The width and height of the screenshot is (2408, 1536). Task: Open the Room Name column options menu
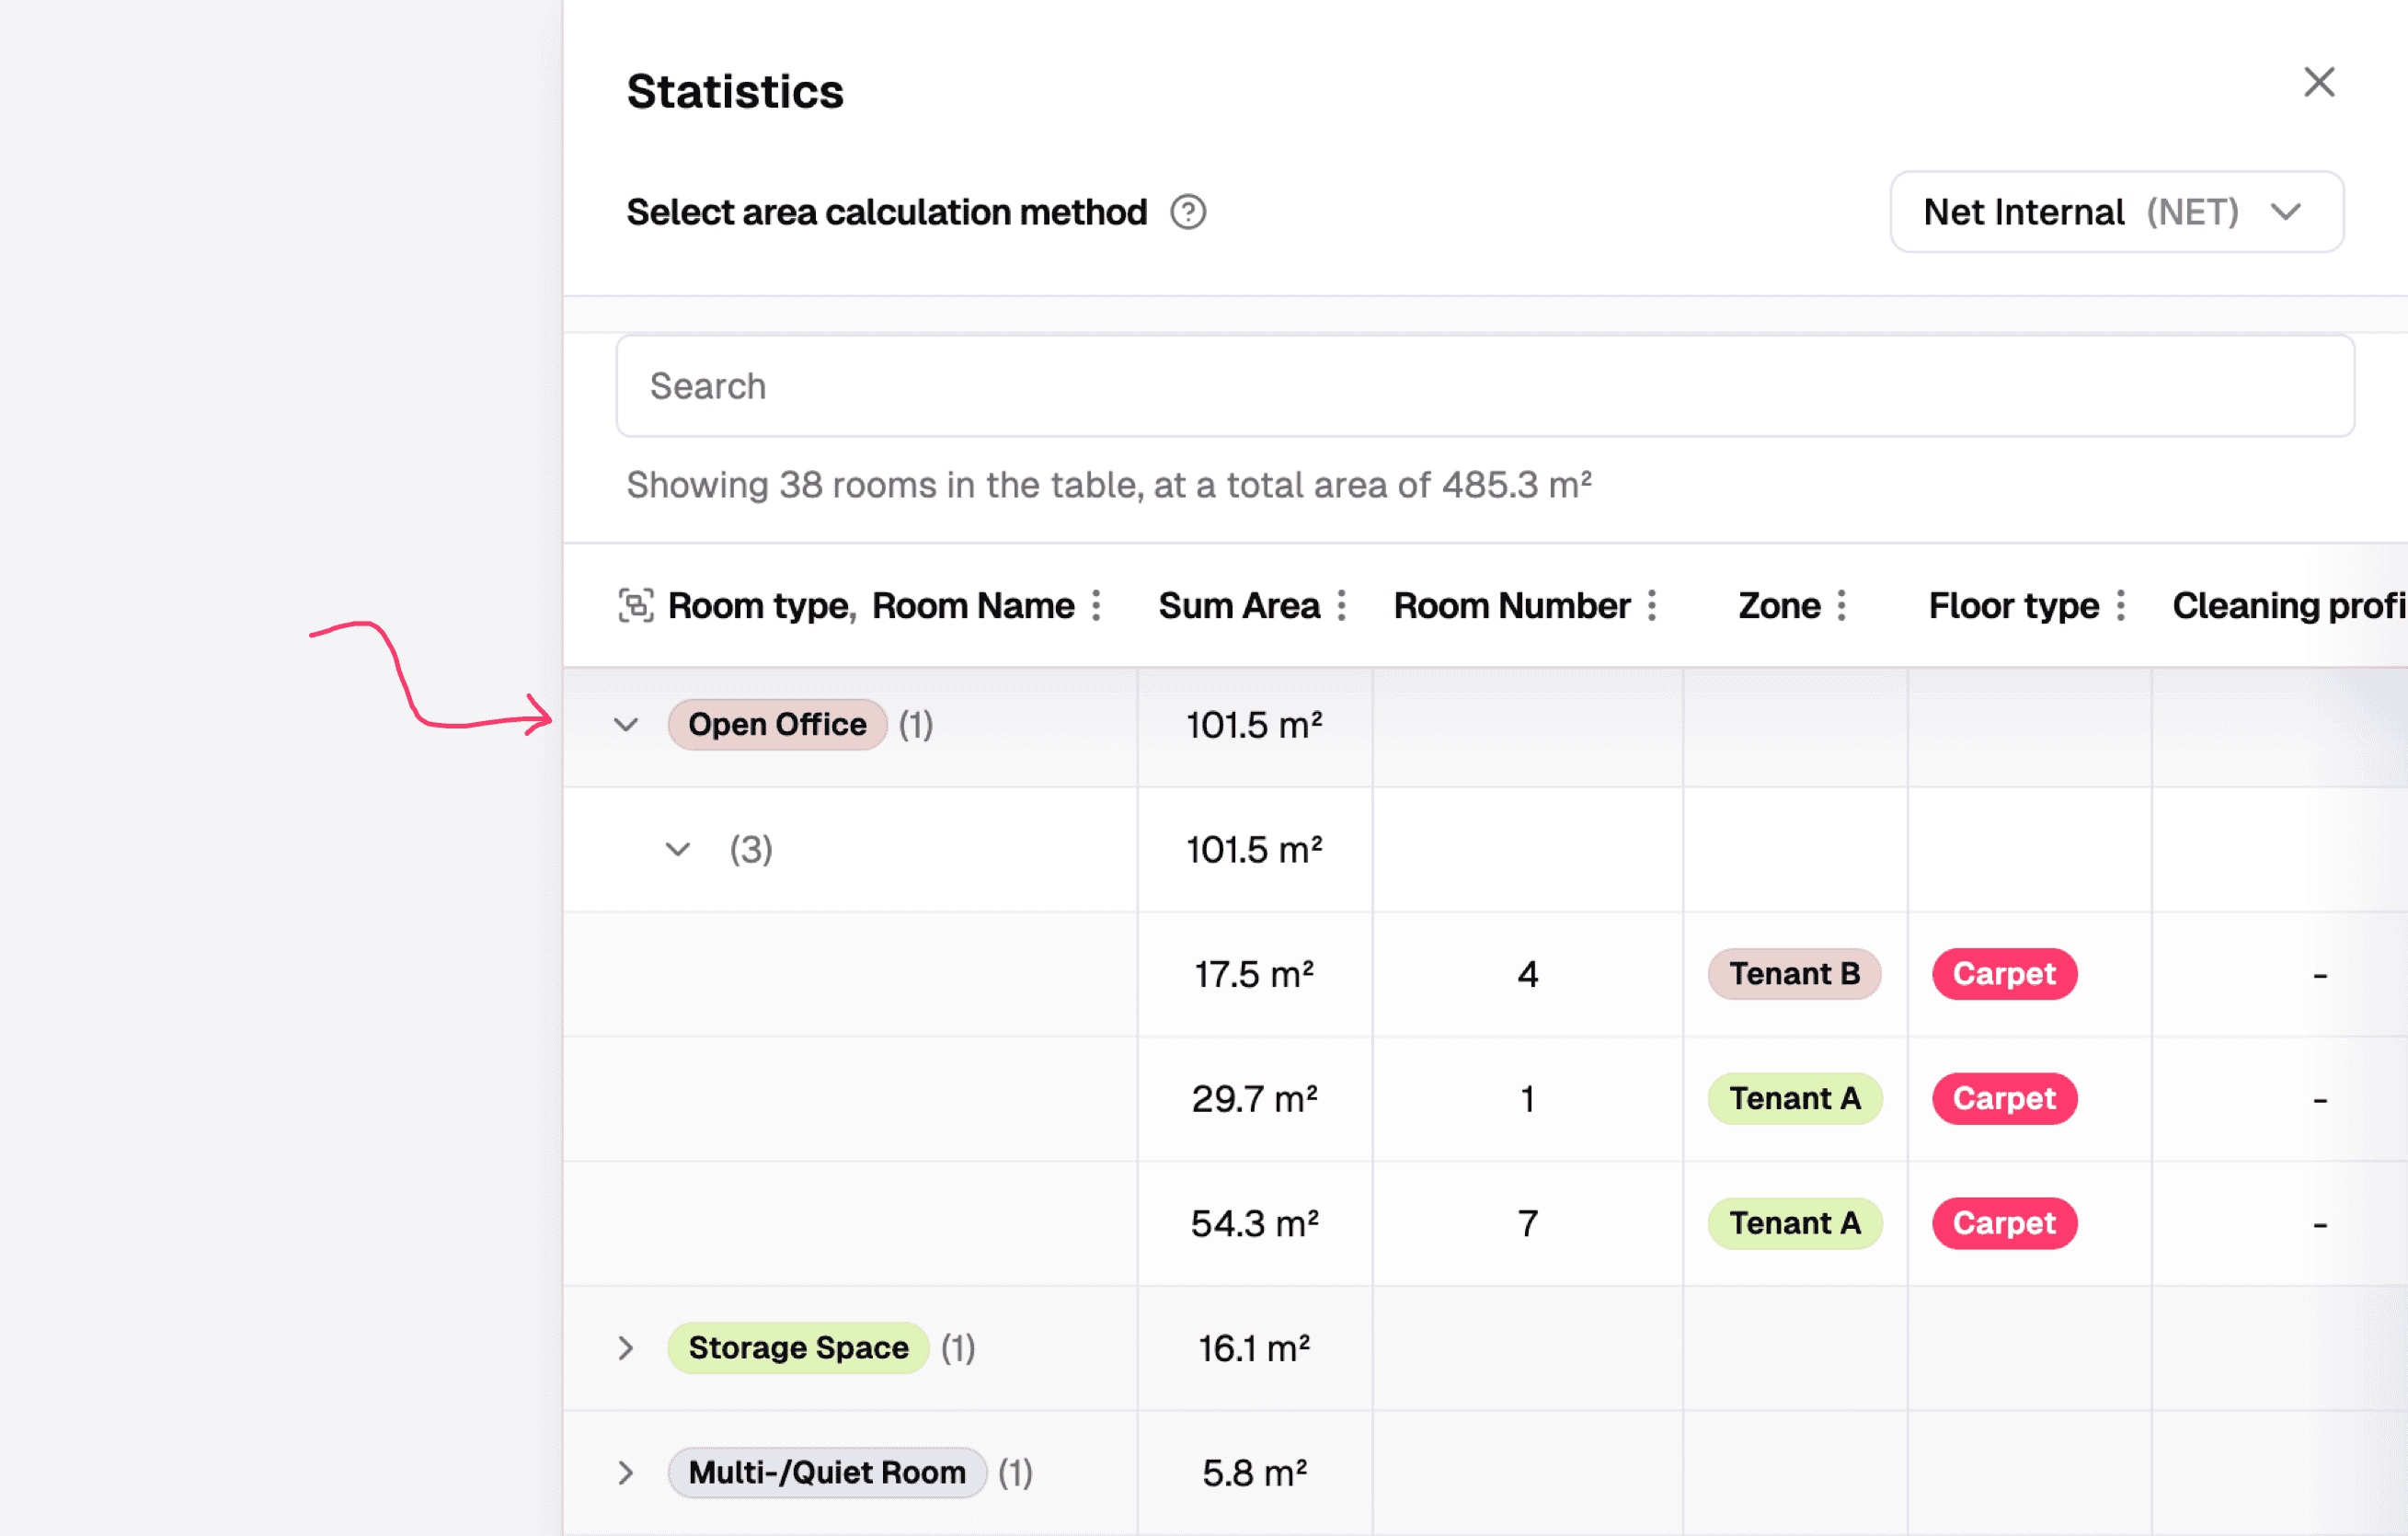pos(1097,605)
